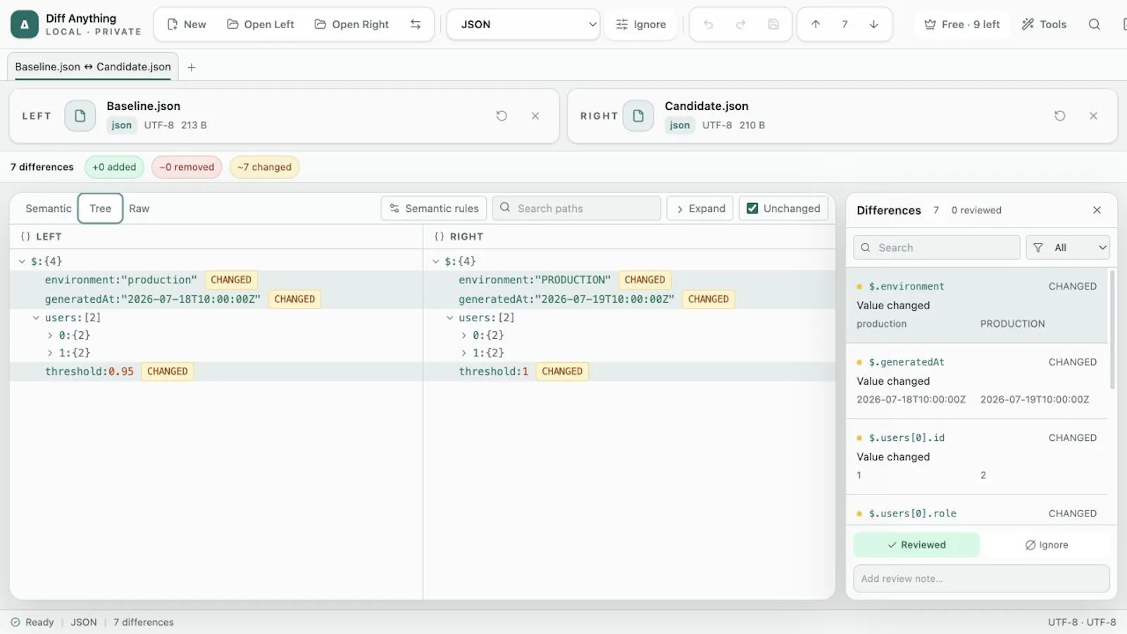This screenshot has height=634, width=1127.
Task: Click the Candidate.json file icon
Action: pyautogui.click(x=638, y=116)
